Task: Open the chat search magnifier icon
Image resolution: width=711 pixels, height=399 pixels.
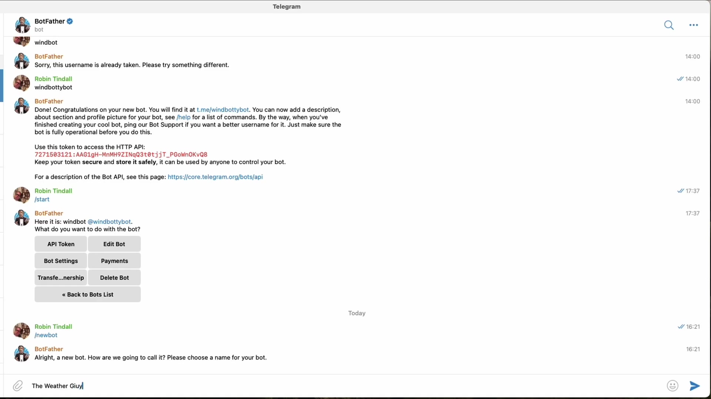Action: click(x=669, y=25)
